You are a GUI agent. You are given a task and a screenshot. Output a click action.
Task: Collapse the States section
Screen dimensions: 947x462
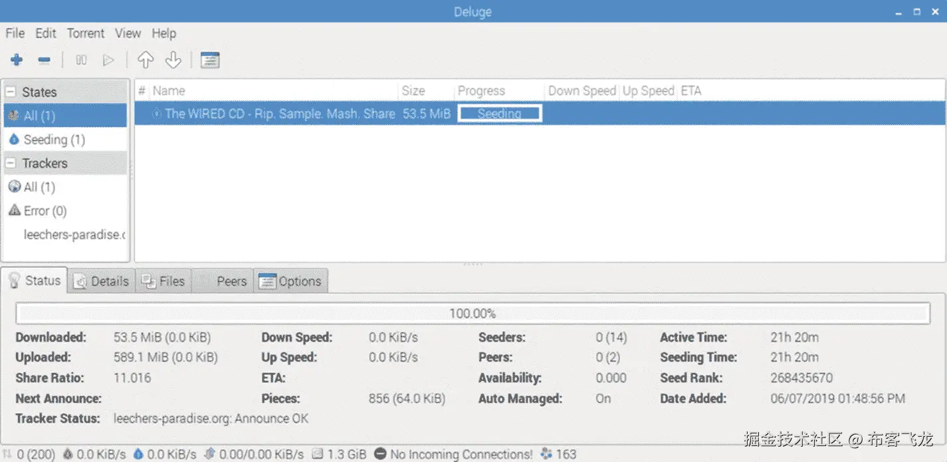11,92
